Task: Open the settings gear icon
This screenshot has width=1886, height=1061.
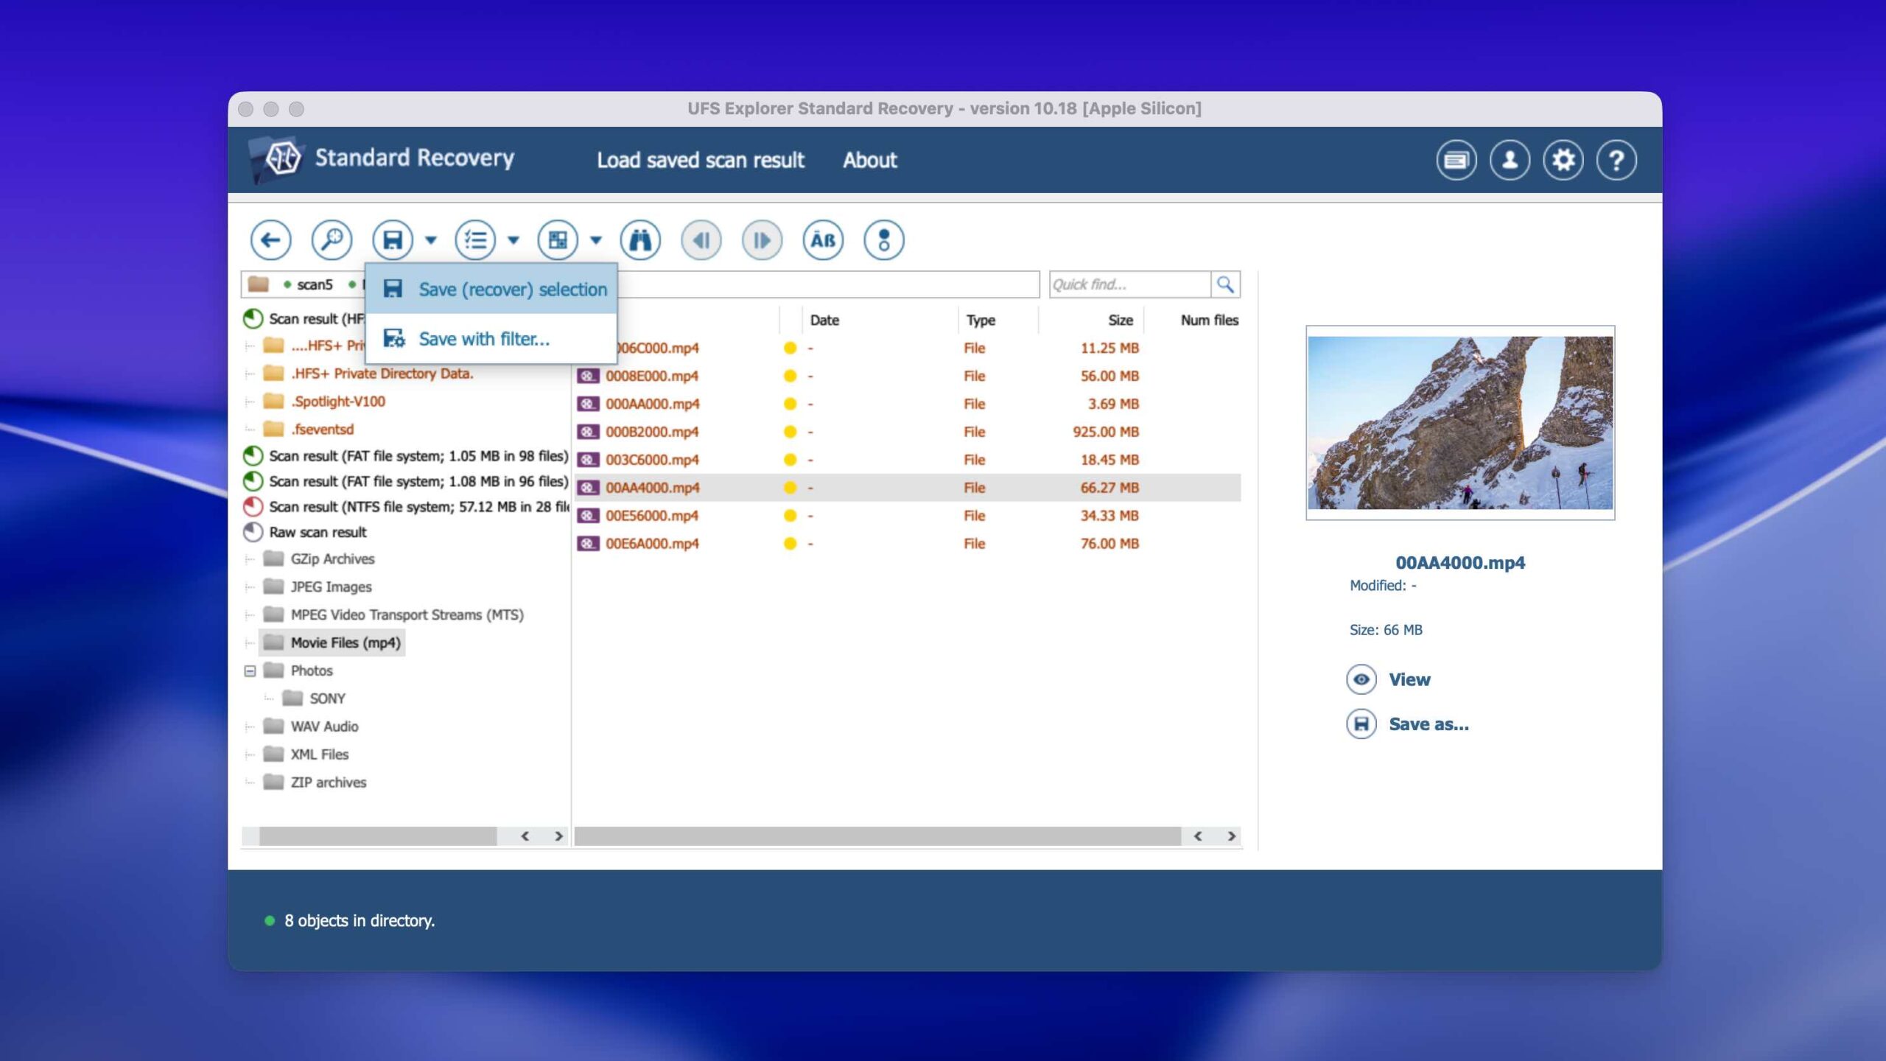Action: [1563, 160]
